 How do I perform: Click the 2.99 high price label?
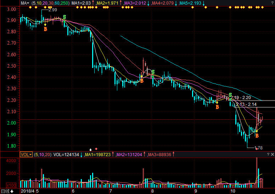click(x=53, y=10)
